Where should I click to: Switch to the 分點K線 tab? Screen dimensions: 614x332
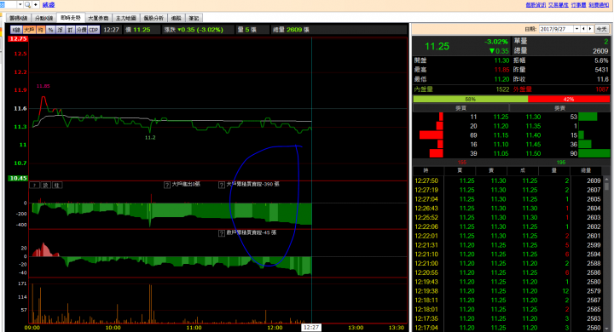click(x=43, y=18)
